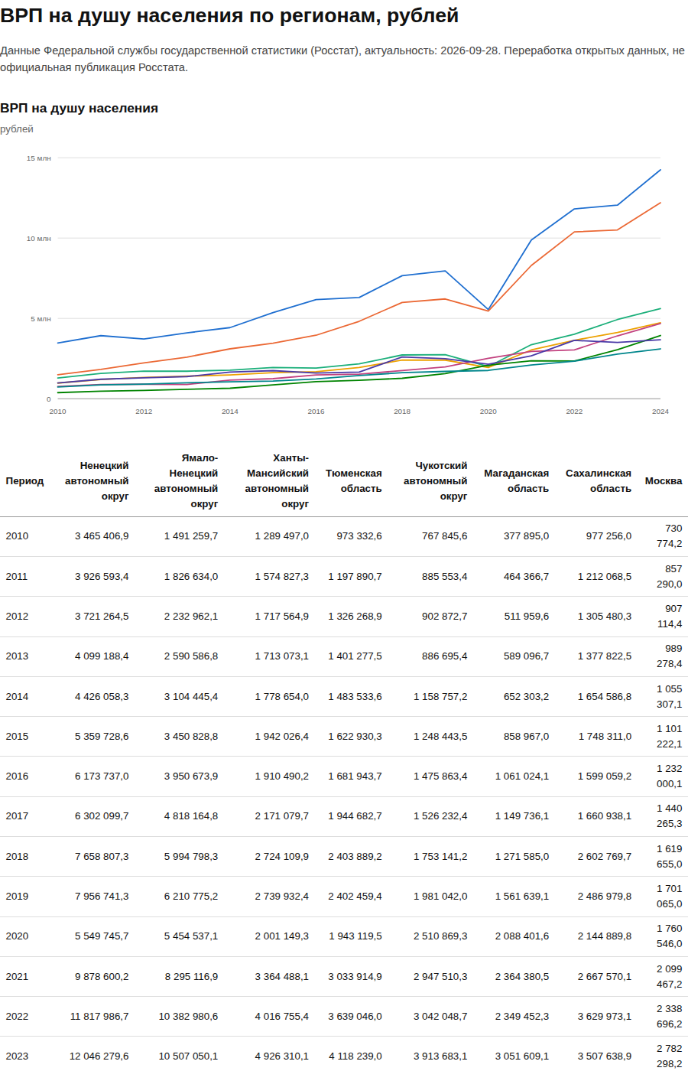Click the Москва column header
688x1071 pixels.
(x=664, y=481)
